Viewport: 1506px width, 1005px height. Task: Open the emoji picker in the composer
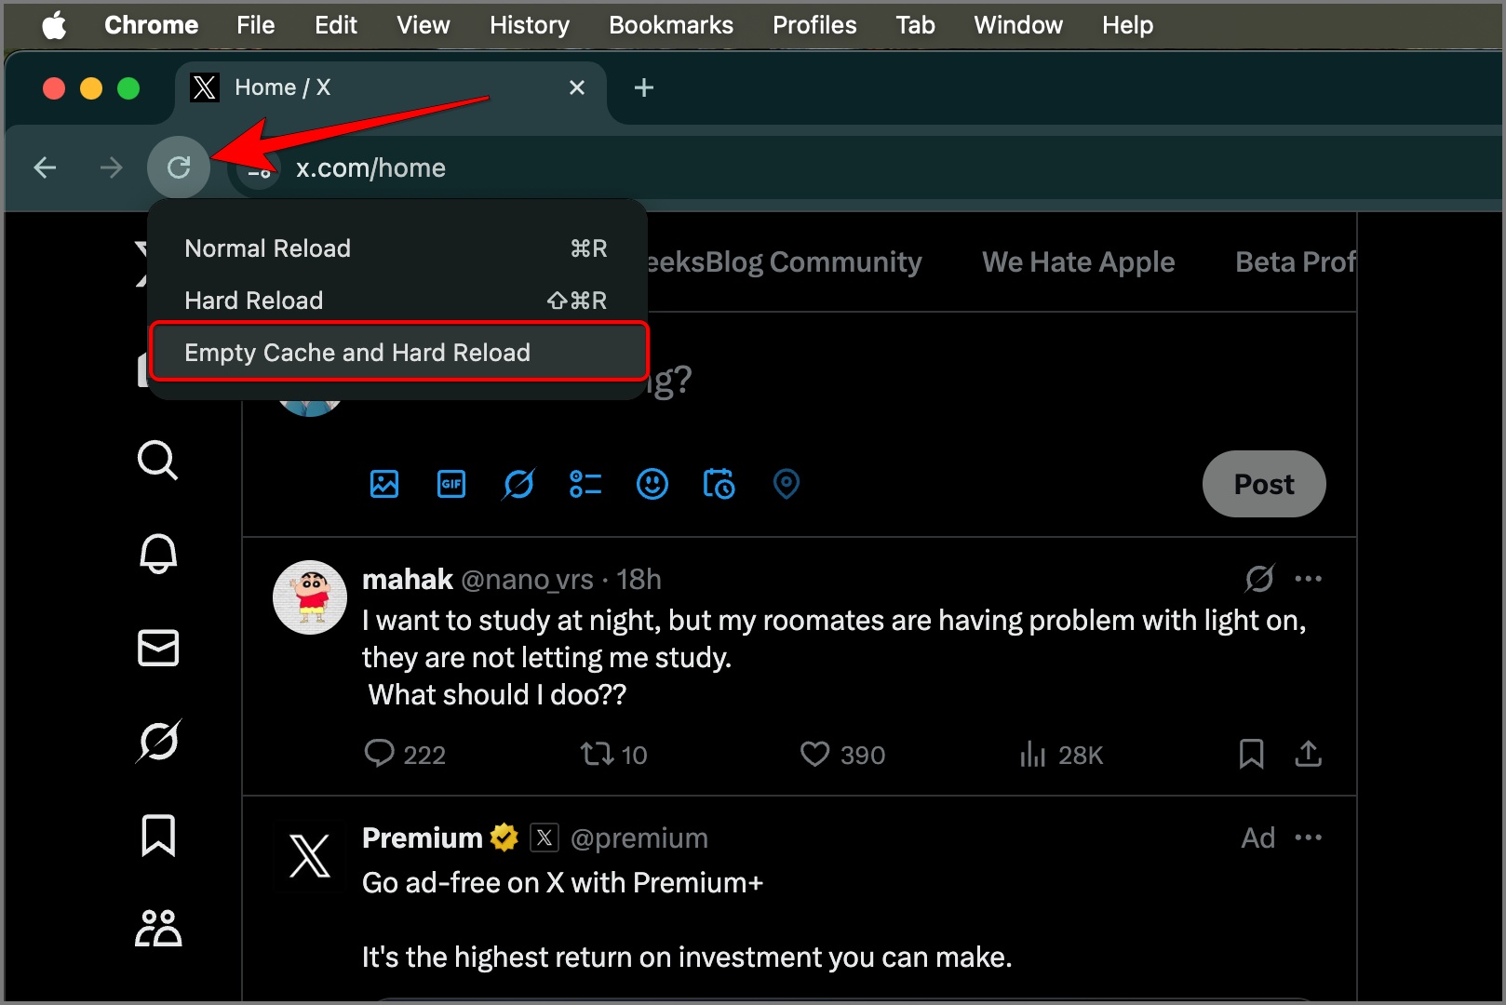point(652,484)
